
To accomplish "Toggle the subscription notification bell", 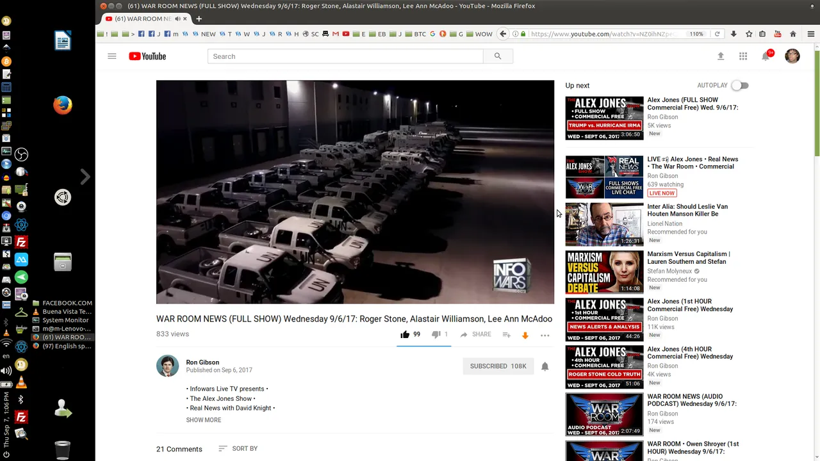I will coord(545,366).
